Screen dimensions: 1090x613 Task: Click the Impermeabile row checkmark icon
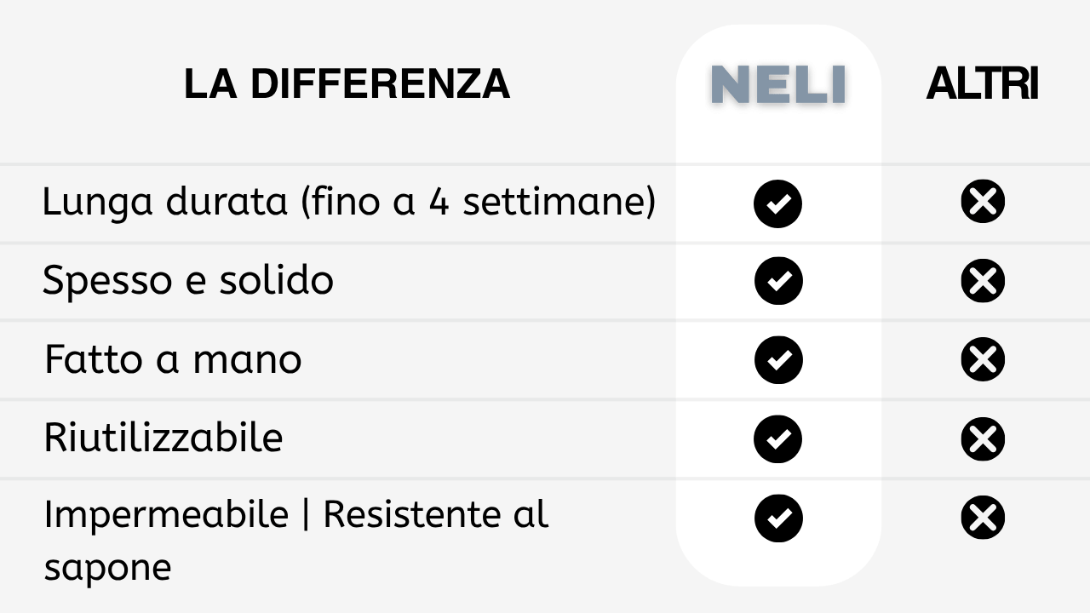coord(778,518)
